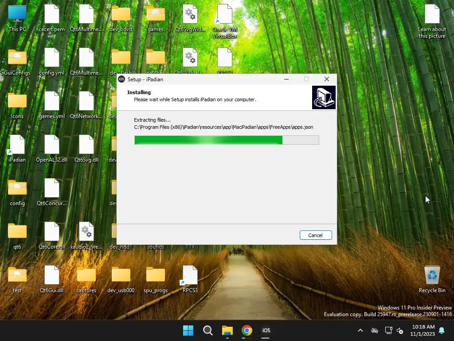Select the dev_bdvd folder icon
Image resolution: width=454 pixels, height=341 pixels.
click(x=121, y=18)
